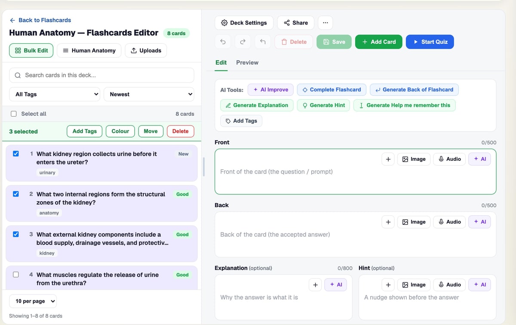The height and width of the screenshot is (325, 516).
Task: Click the urinary tag on card 1
Action: tap(47, 172)
